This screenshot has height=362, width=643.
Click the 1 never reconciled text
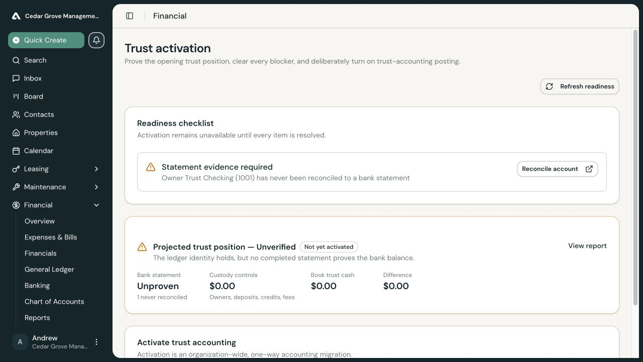pyautogui.click(x=162, y=297)
